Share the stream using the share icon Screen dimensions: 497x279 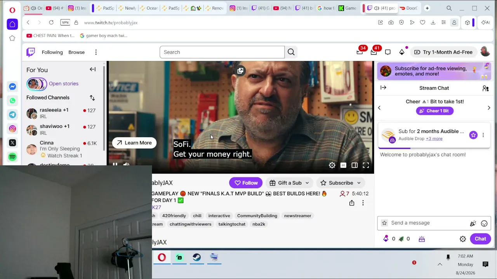pyautogui.click(x=352, y=203)
